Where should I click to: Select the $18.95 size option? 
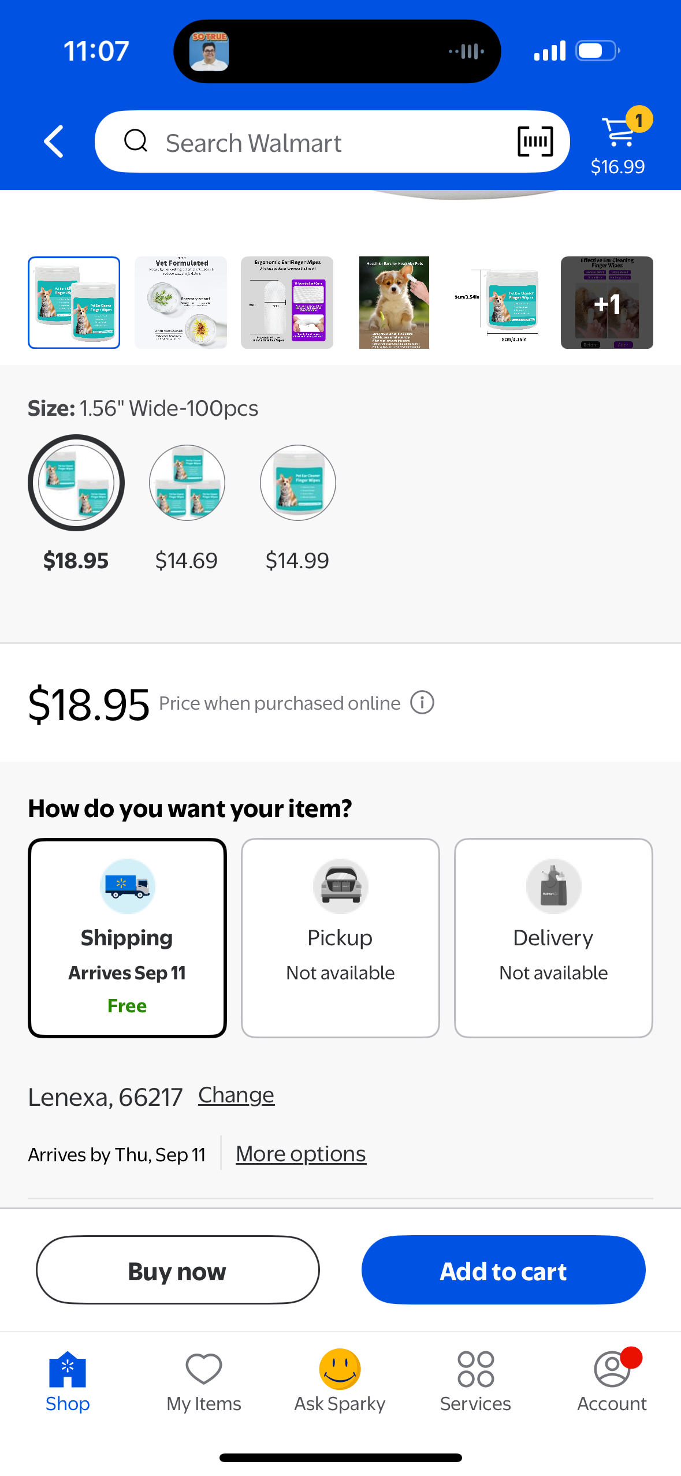(x=76, y=504)
